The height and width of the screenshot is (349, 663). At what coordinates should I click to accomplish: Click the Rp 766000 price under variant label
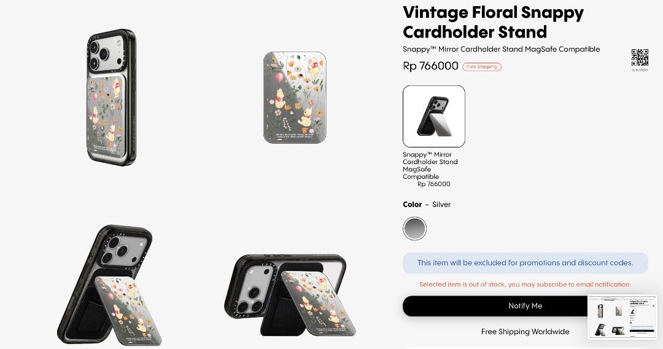pos(434,184)
